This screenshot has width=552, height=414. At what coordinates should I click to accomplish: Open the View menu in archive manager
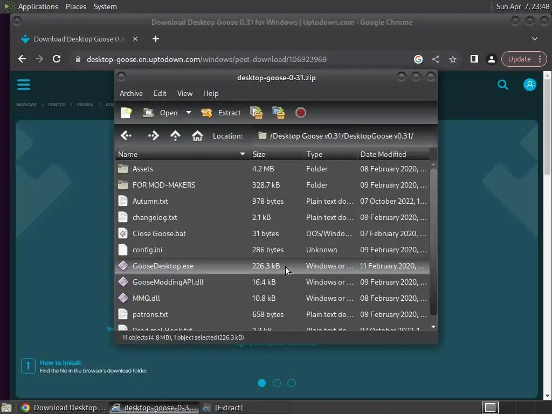[185, 93]
